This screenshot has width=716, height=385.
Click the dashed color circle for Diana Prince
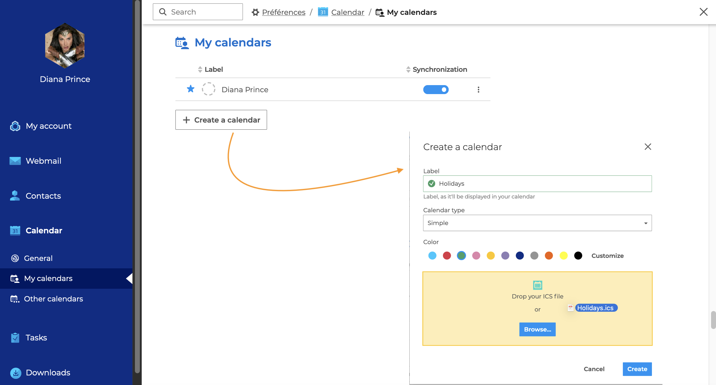(x=209, y=89)
